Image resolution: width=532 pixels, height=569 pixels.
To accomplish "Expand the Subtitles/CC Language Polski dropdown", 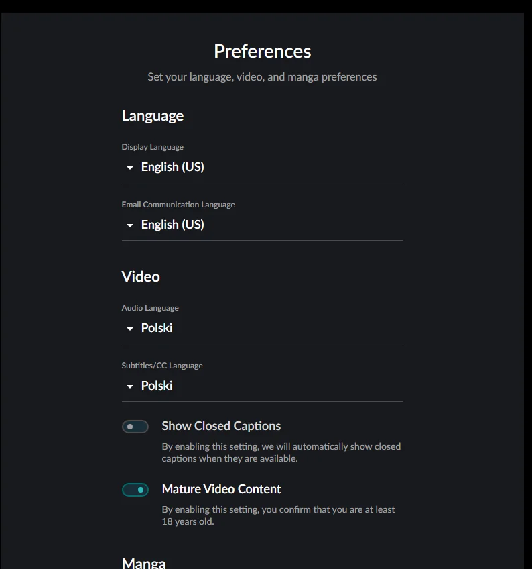I will (x=157, y=386).
